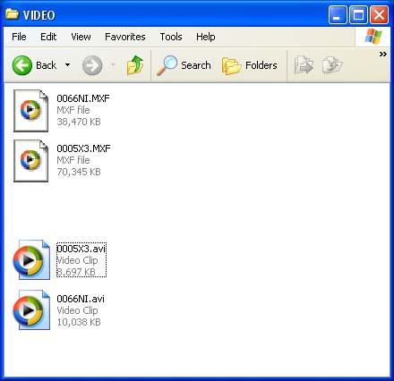
Task: Expand the toolbar overflow chevron
Action: pyautogui.click(x=383, y=55)
